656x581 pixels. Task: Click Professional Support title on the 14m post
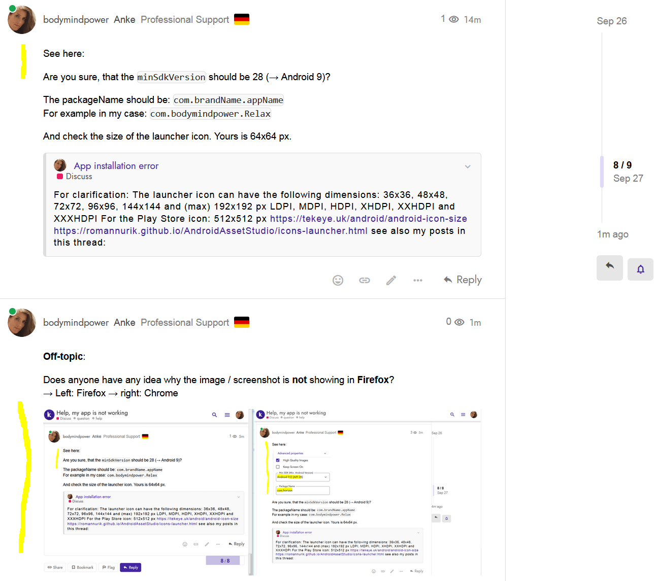(x=185, y=20)
